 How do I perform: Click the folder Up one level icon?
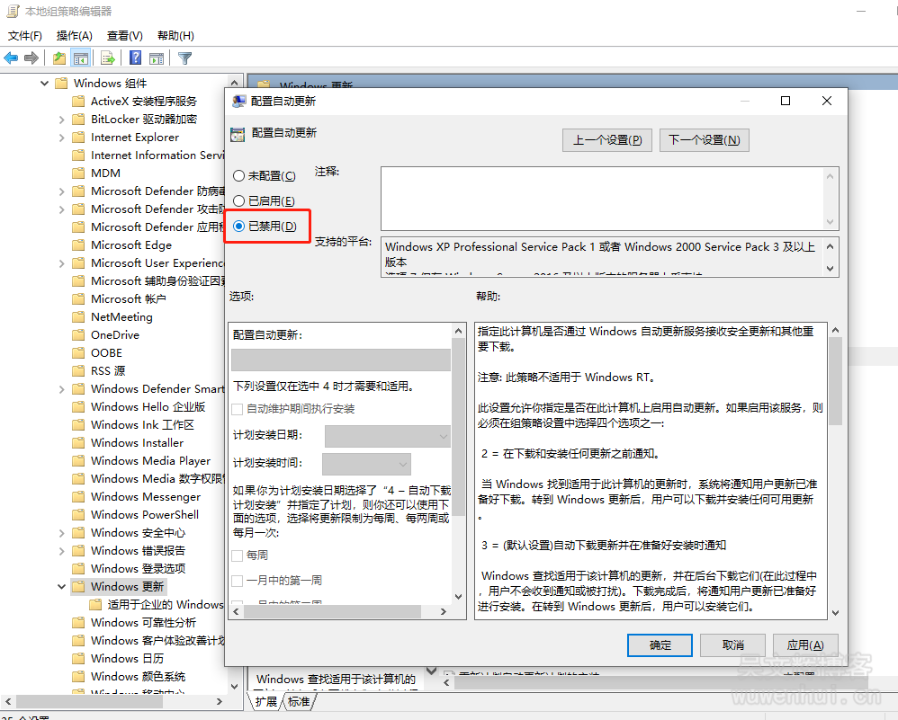tap(59, 58)
